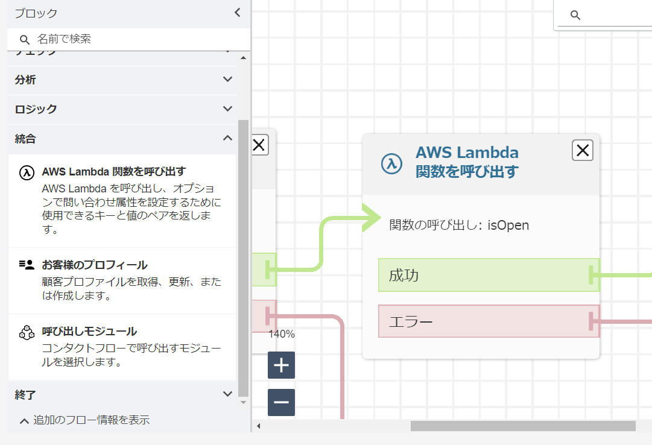652x445 pixels.
Task: Open the Lambda block via its lambda icon
Action: (x=391, y=163)
